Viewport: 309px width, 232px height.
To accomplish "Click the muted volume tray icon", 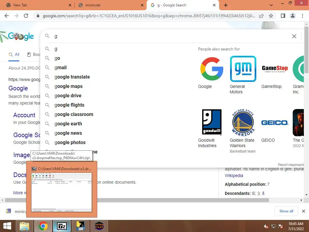I will (x=266, y=226).
